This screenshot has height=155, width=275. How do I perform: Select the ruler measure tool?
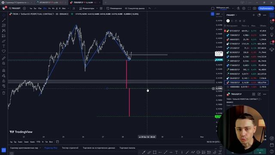pos(4,58)
